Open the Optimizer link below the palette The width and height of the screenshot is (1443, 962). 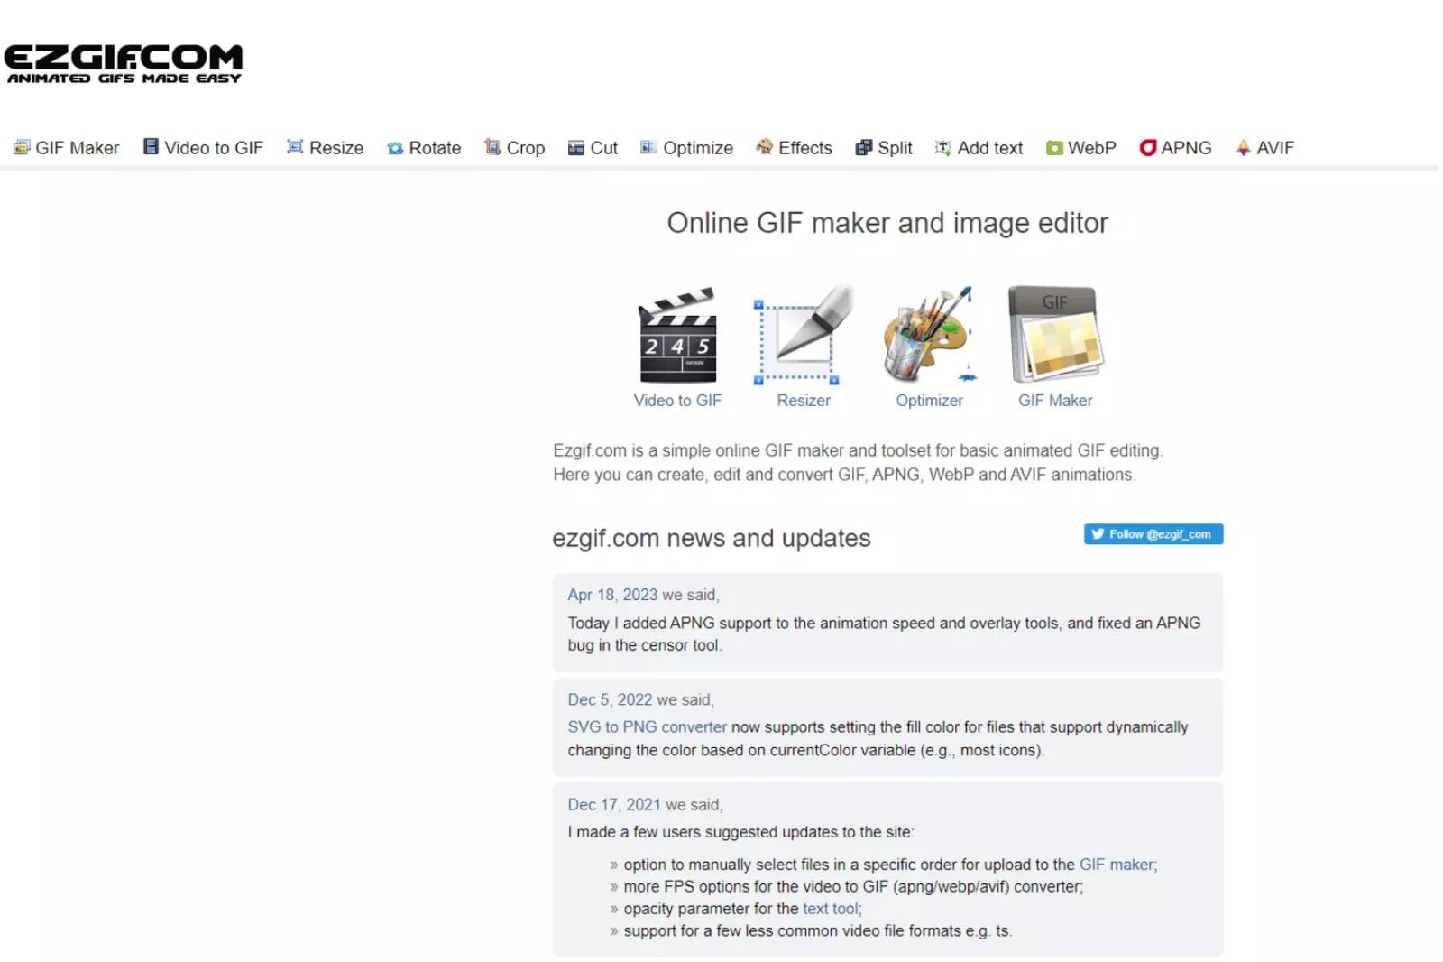(930, 401)
